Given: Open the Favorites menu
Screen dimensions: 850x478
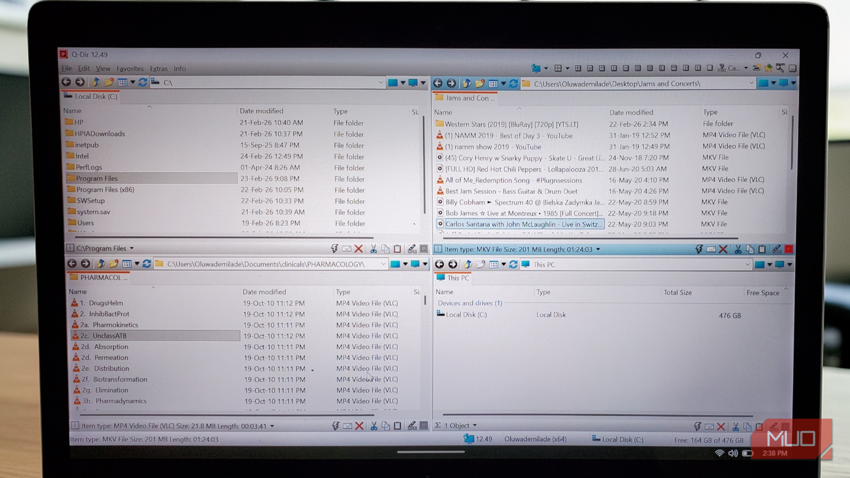Looking at the screenshot, I should click(x=130, y=68).
